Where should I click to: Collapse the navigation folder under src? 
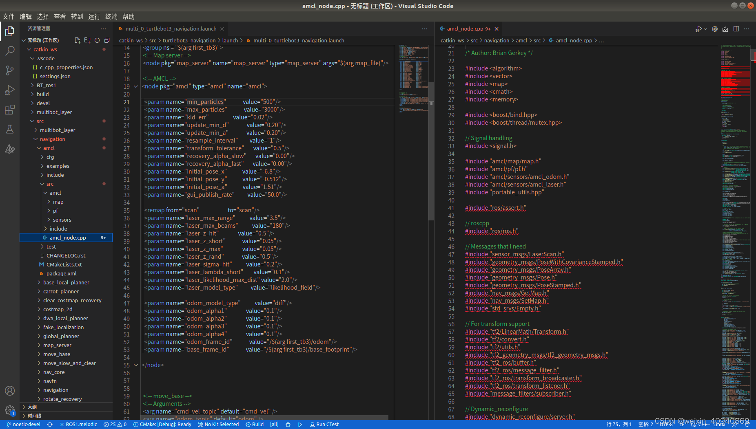[x=52, y=139]
